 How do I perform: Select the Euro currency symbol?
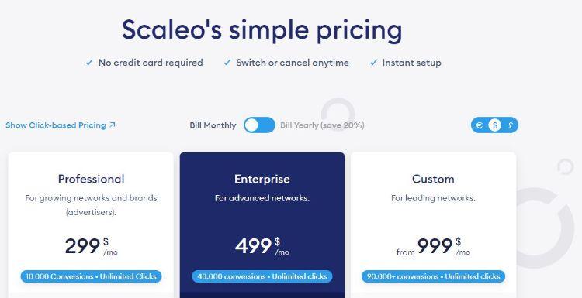coord(480,125)
